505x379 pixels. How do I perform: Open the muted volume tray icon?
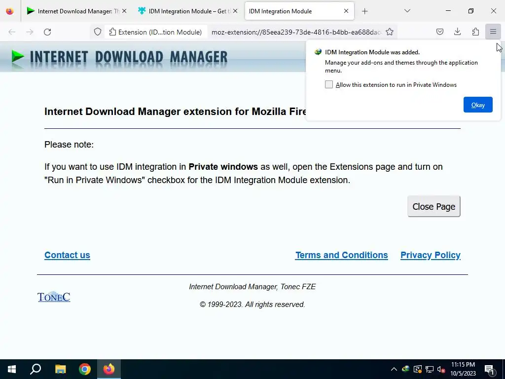pos(441,369)
